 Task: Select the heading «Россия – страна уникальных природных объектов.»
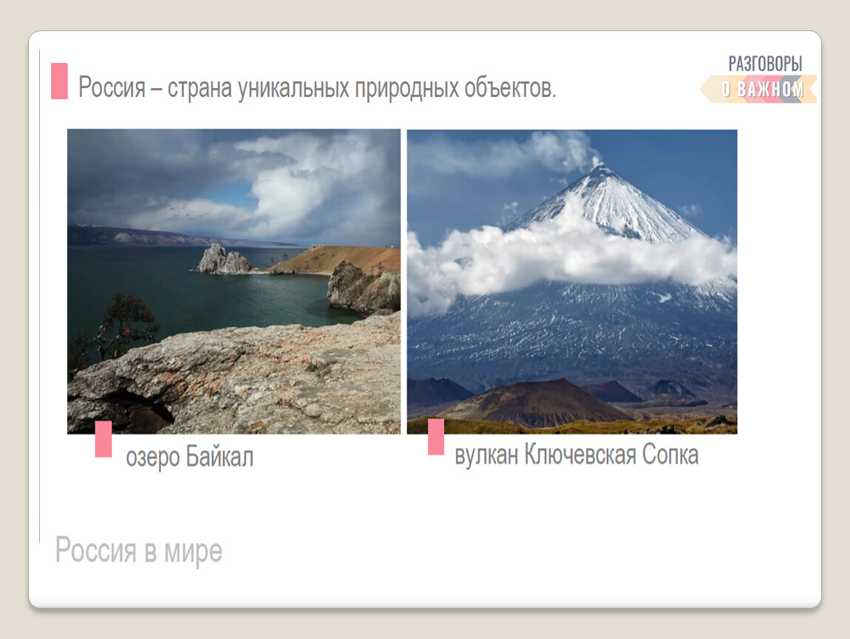tap(317, 87)
